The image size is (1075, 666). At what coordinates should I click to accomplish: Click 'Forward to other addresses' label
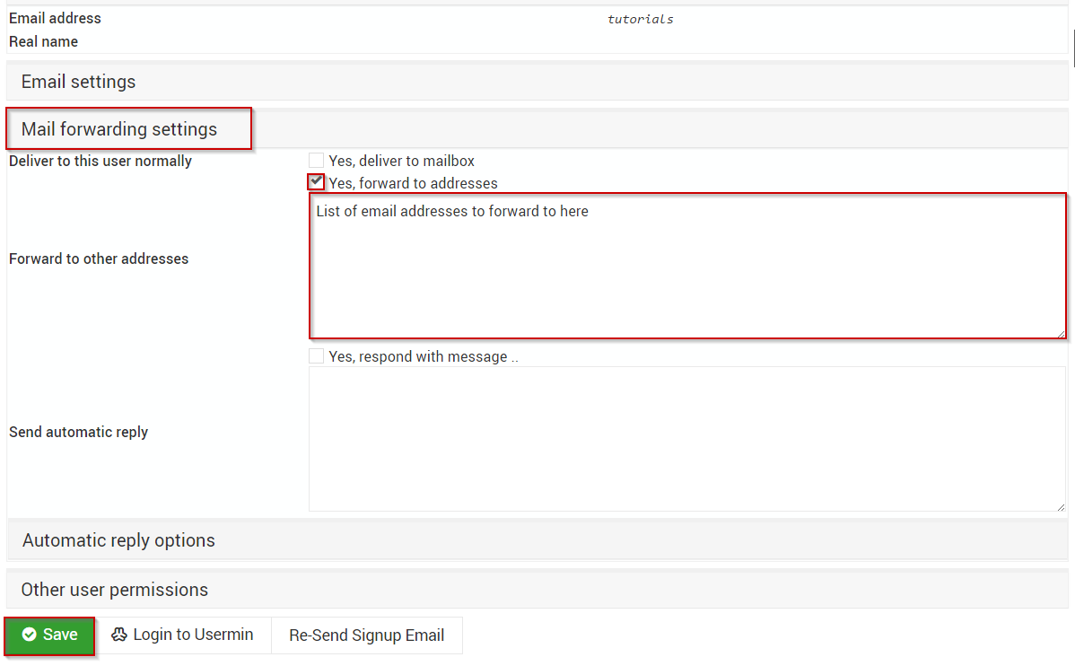click(x=99, y=259)
